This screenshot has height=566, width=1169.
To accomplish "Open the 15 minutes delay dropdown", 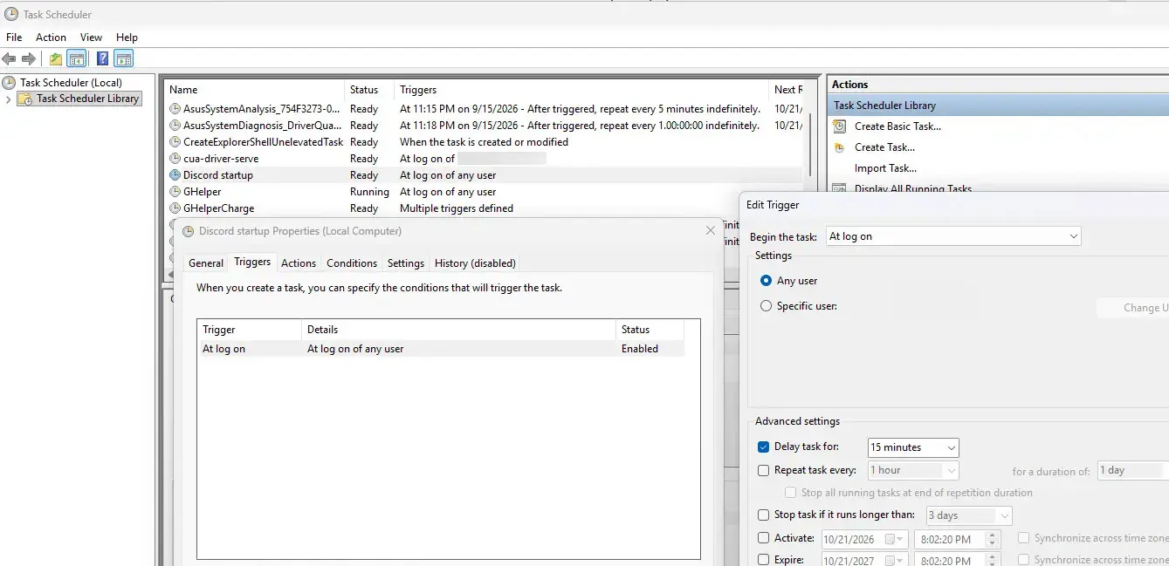I will [913, 447].
